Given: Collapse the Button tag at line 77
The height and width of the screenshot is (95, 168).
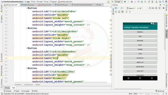Looking at the screenshot, I should click(x=14, y=28).
